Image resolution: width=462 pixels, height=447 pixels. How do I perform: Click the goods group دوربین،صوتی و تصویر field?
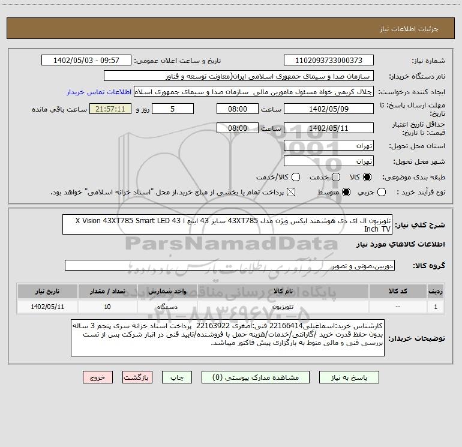click(x=230, y=265)
